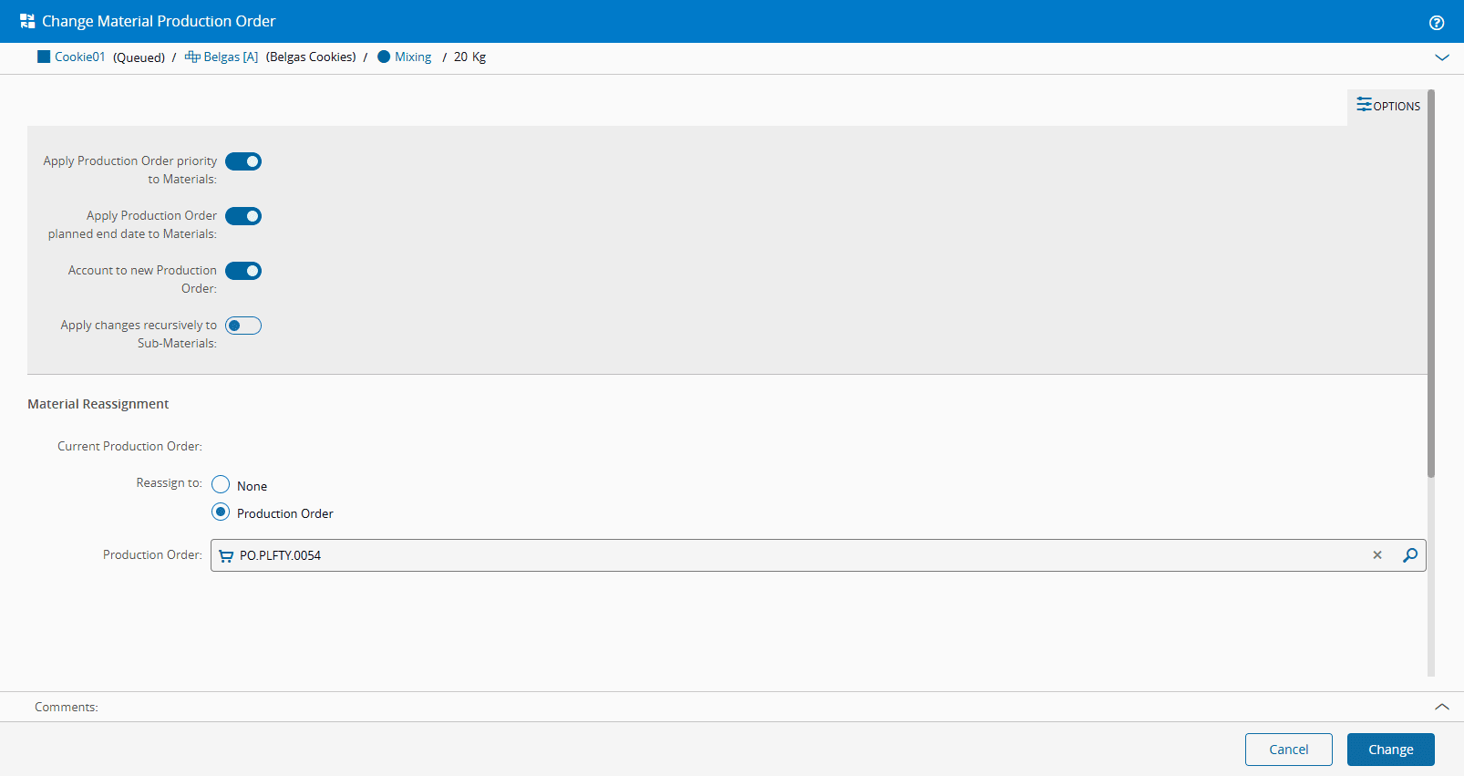Click the 20 Kg quantity text
1464x776 pixels.
(469, 57)
